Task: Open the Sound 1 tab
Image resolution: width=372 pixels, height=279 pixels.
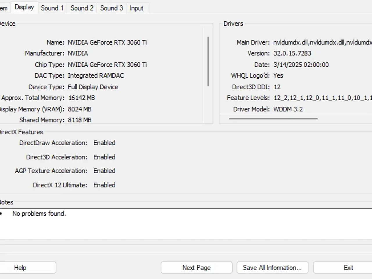Action: pos(52,8)
